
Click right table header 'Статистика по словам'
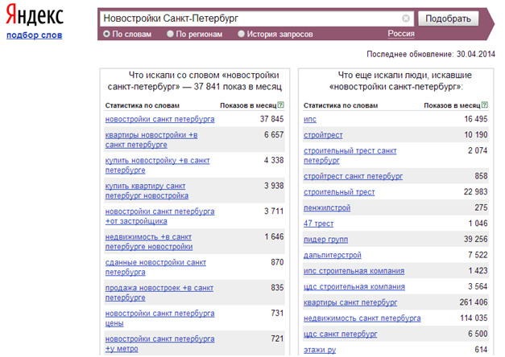(x=341, y=105)
